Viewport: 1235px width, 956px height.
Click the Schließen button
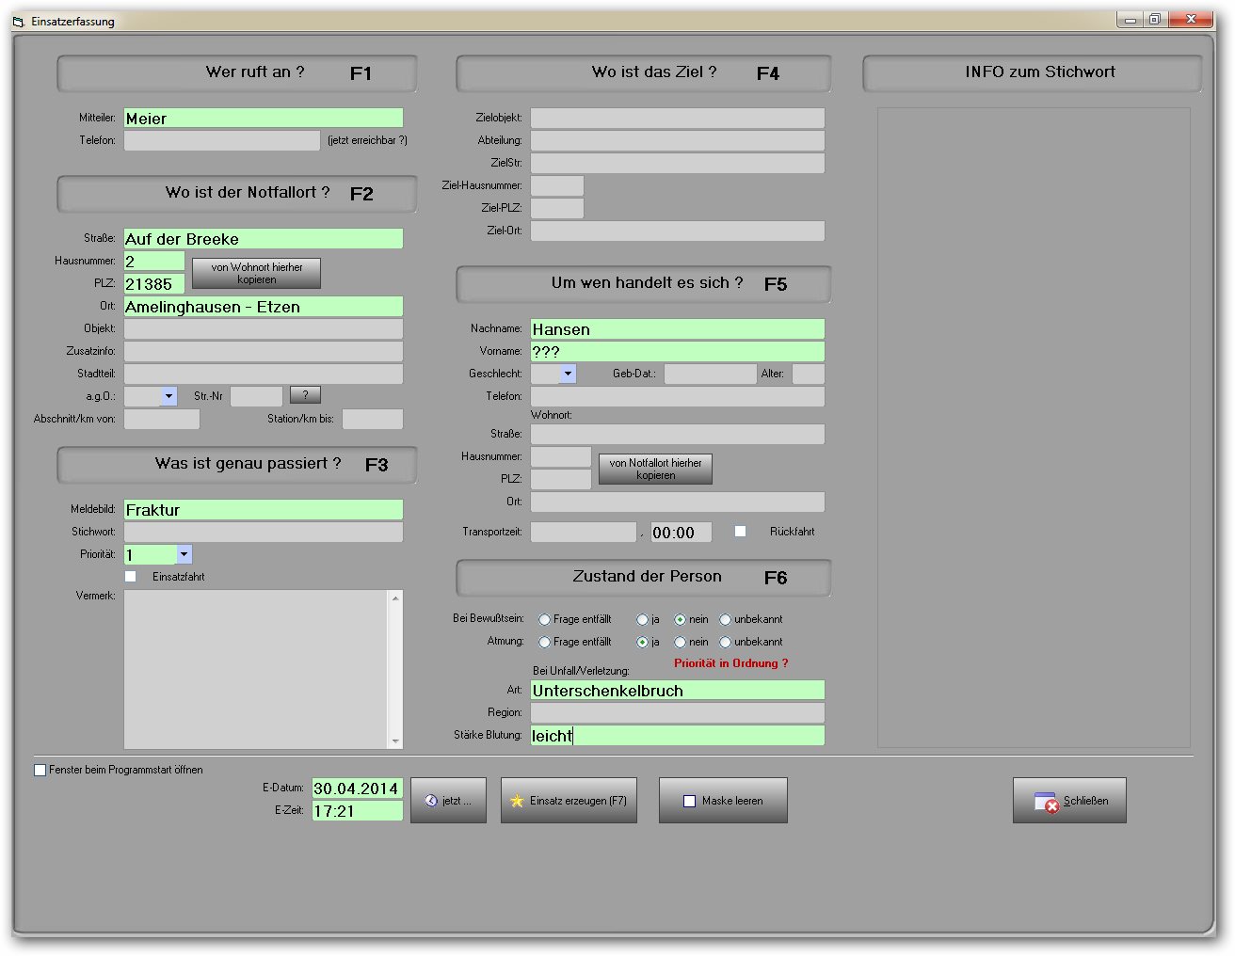pyautogui.click(x=1070, y=801)
